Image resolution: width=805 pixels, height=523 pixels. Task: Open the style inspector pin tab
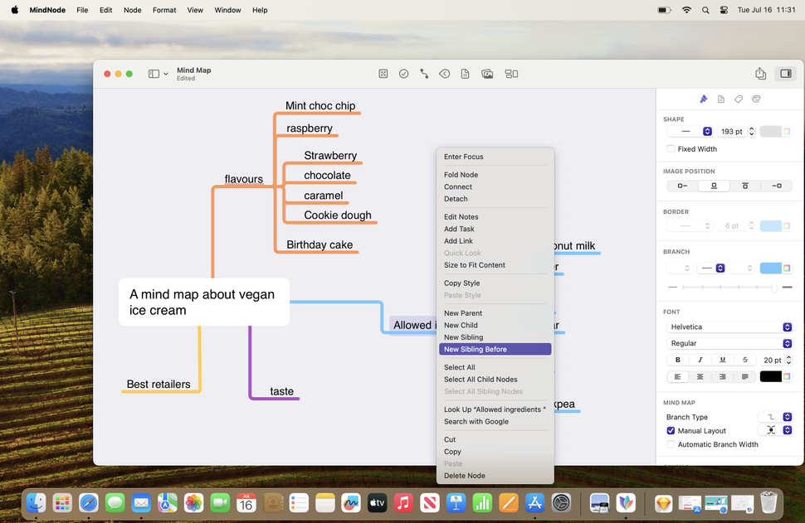point(704,99)
